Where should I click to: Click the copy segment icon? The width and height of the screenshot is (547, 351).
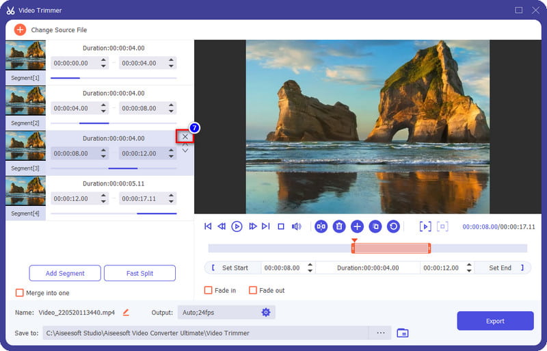click(x=375, y=226)
